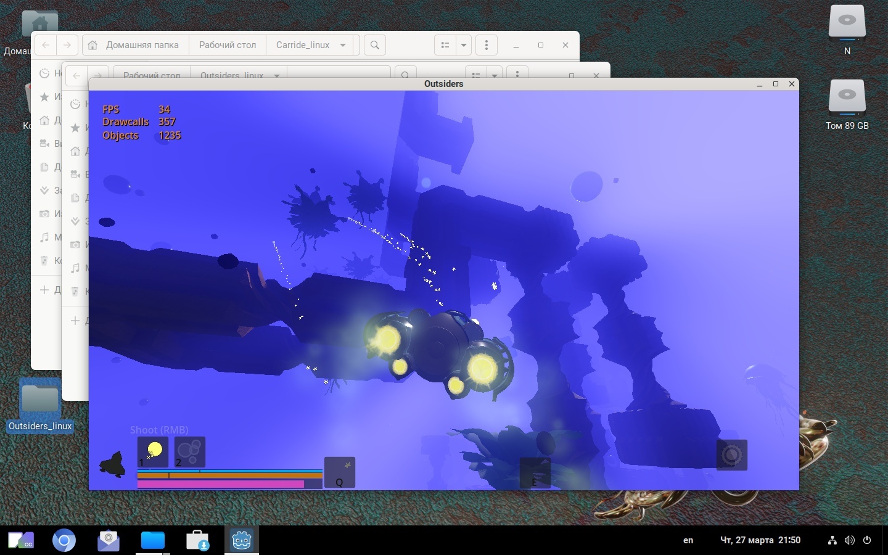Toggle list view in the Carride_linux window
Viewport: 888px width, 555px height.
pyautogui.click(x=445, y=45)
